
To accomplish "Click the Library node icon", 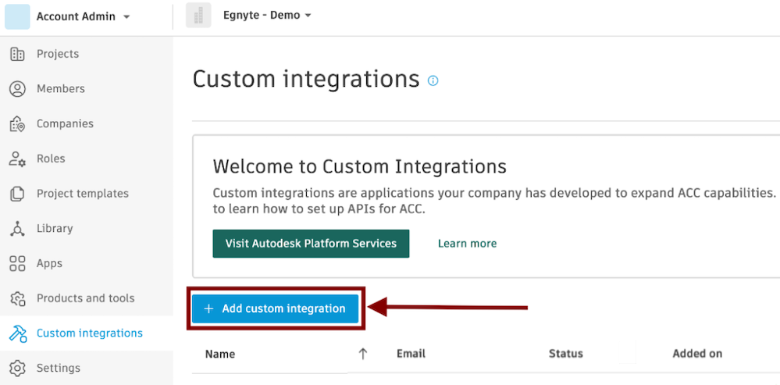I will [x=17, y=229].
